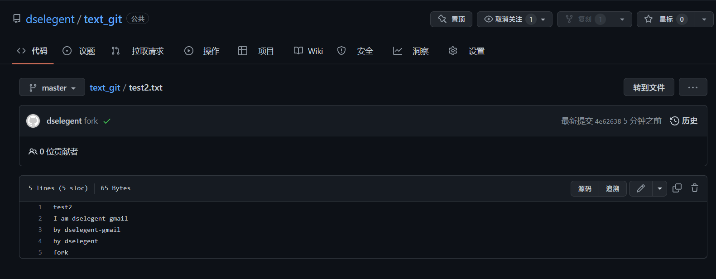Star the repository with 星标 button
This screenshot has width=716, height=279.
665,19
